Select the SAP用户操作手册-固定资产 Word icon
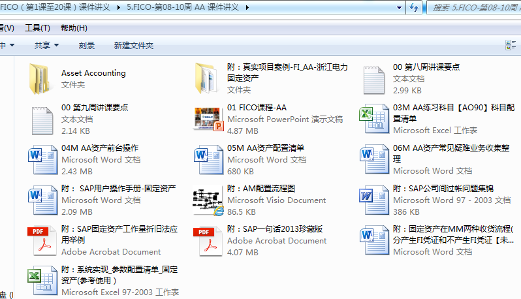The image size is (521, 299). 43,200
